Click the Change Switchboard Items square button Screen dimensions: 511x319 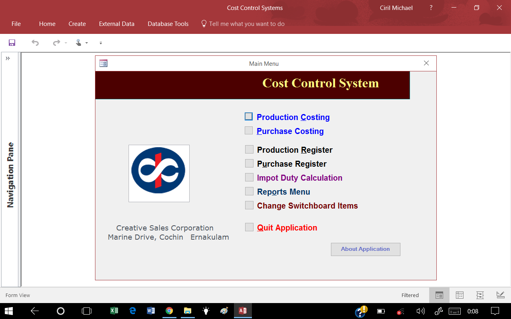tap(249, 205)
